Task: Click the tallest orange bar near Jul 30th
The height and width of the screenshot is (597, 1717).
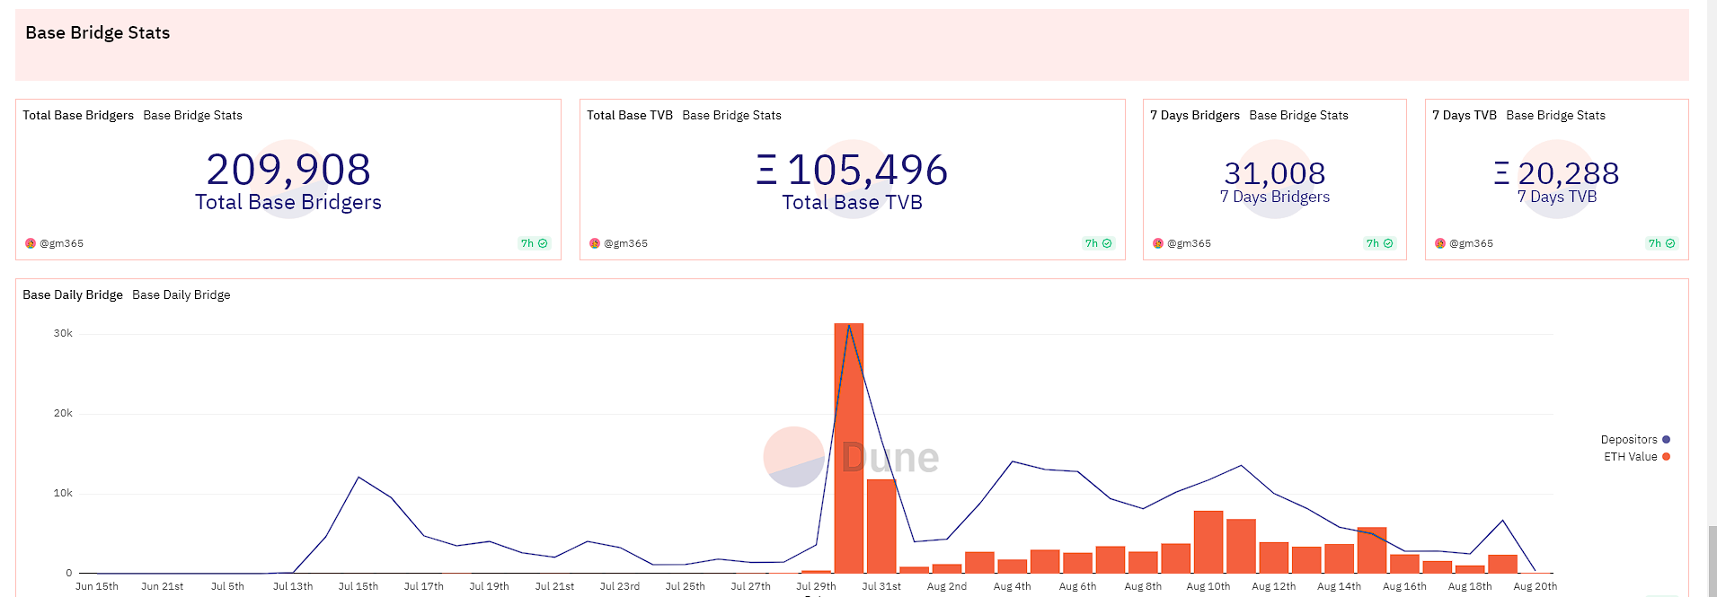Action: click(x=849, y=448)
